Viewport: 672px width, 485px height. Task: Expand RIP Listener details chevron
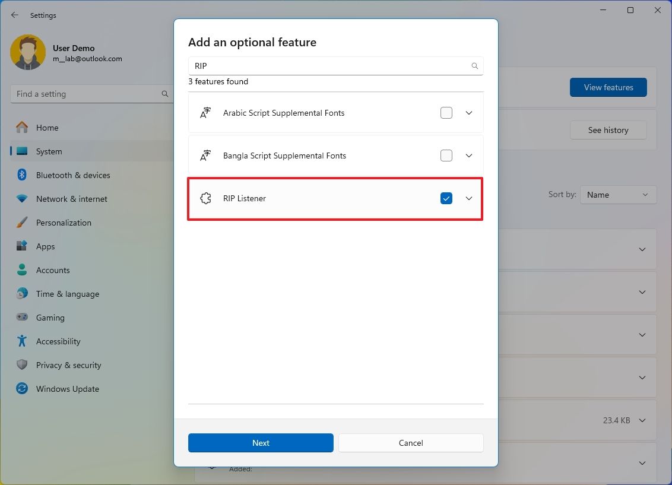[469, 198]
